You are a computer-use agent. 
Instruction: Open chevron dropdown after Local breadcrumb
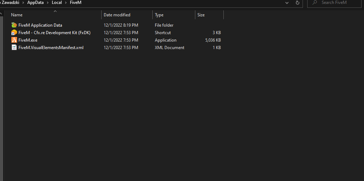(66, 3)
